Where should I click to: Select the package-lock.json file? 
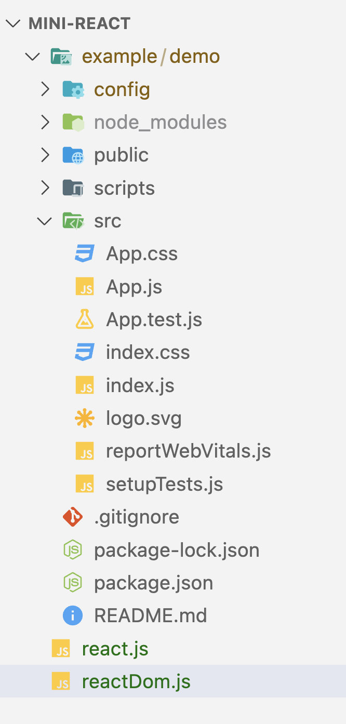click(176, 550)
